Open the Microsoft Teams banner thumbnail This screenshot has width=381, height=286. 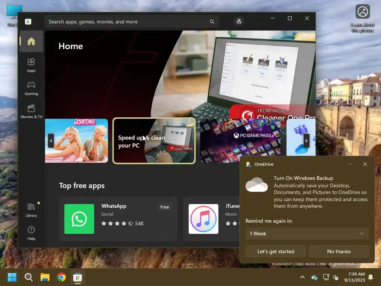coord(301,138)
